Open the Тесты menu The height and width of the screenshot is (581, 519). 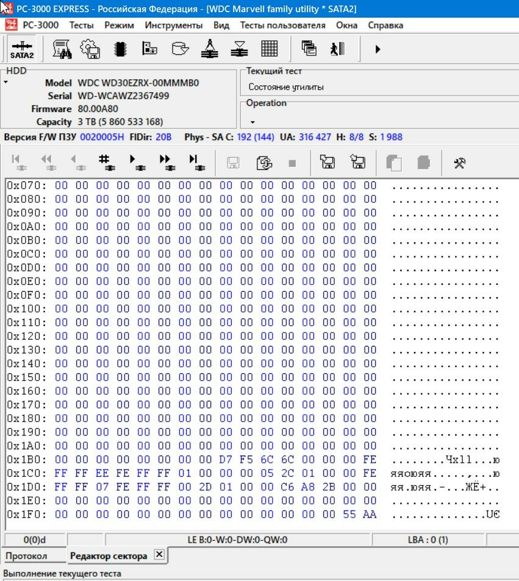point(82,25)
